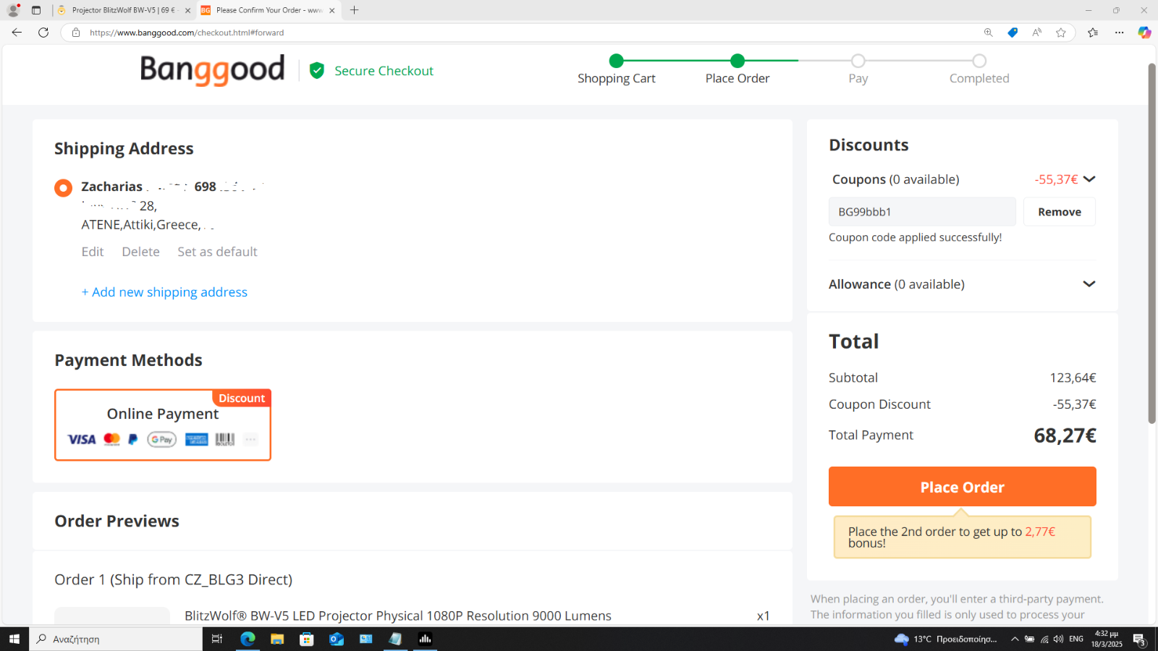
Task: Click the Total Payment 68,27€ amount
Action: pos(1065,435)
